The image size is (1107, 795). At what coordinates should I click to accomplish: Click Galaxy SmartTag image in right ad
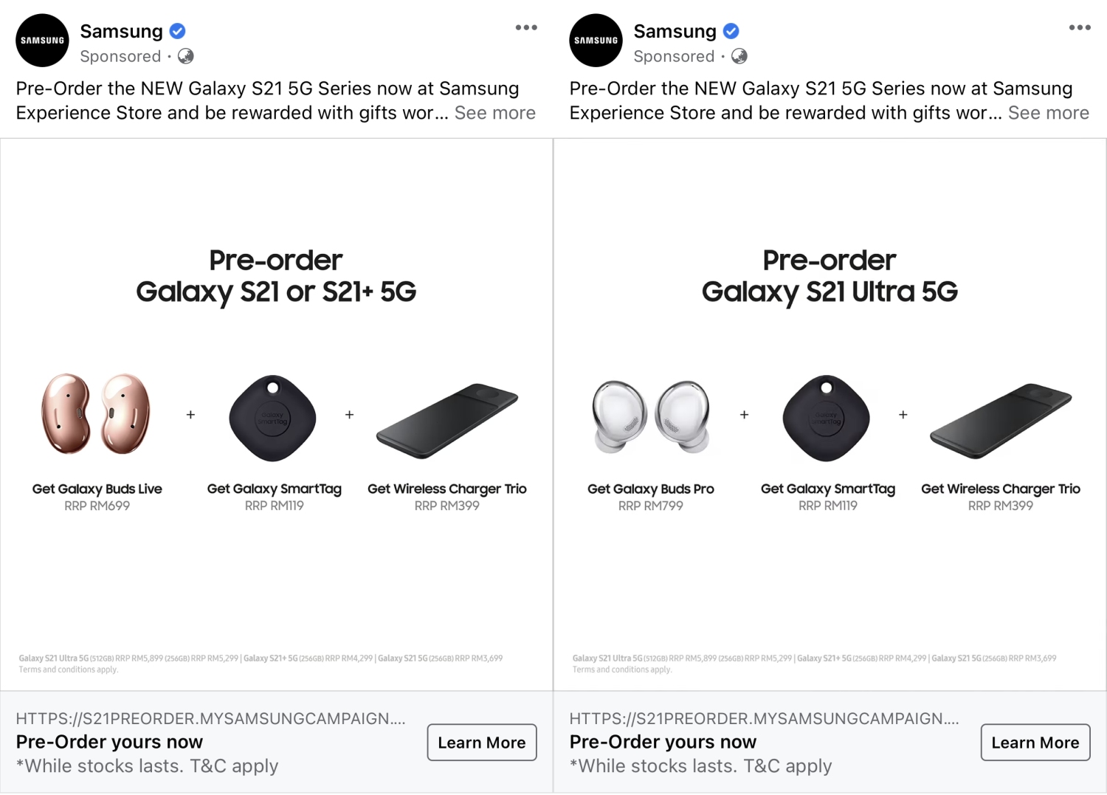point(827,419)
